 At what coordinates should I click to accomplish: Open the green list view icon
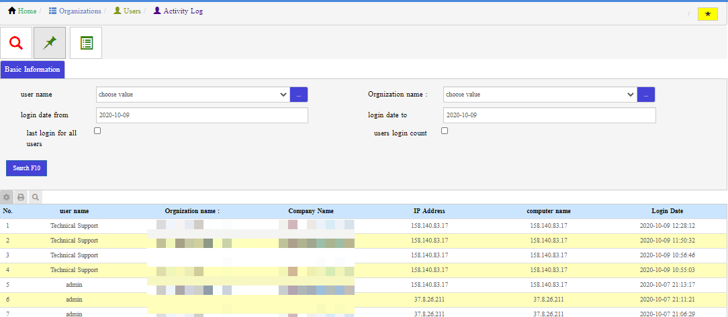point(86,43)
